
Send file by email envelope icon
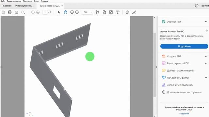pyautogui.click(x=17, y=12)
